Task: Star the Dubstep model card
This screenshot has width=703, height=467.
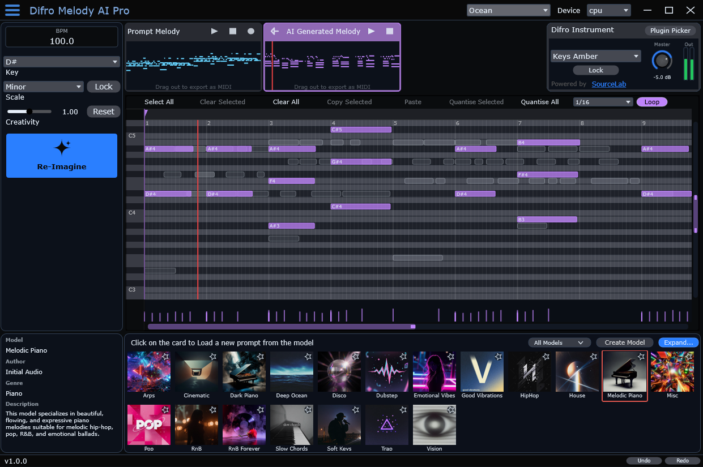Action: click(x=403, y=357)
